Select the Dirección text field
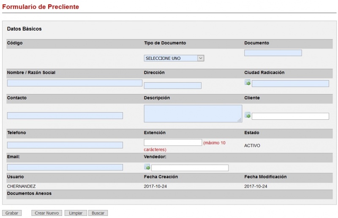 [172, 86]
